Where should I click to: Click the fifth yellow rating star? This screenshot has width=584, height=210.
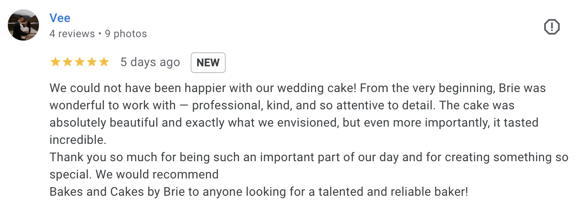coord(104,62)
